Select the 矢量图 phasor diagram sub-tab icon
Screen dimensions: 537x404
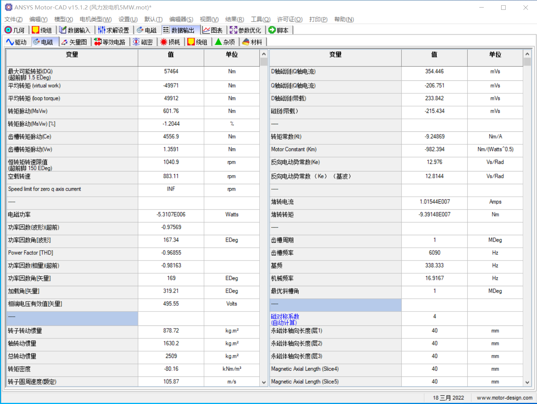point(64,42)
